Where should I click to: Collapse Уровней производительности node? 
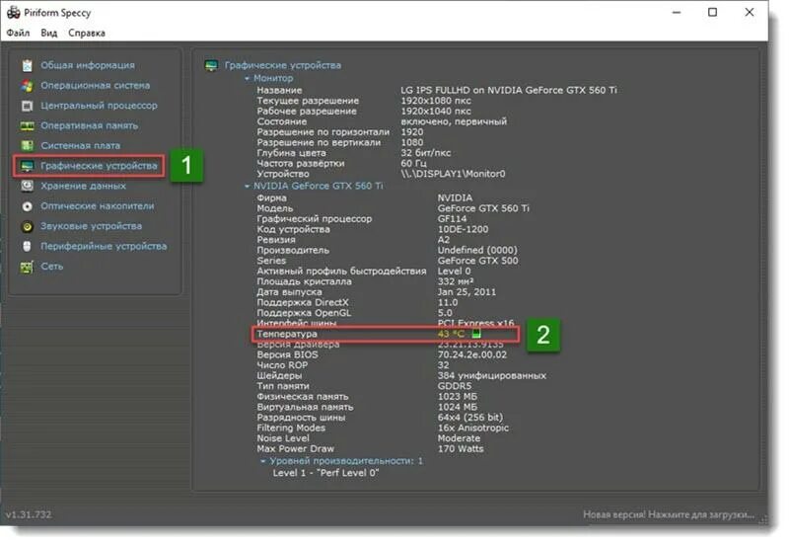pos(262,461)
